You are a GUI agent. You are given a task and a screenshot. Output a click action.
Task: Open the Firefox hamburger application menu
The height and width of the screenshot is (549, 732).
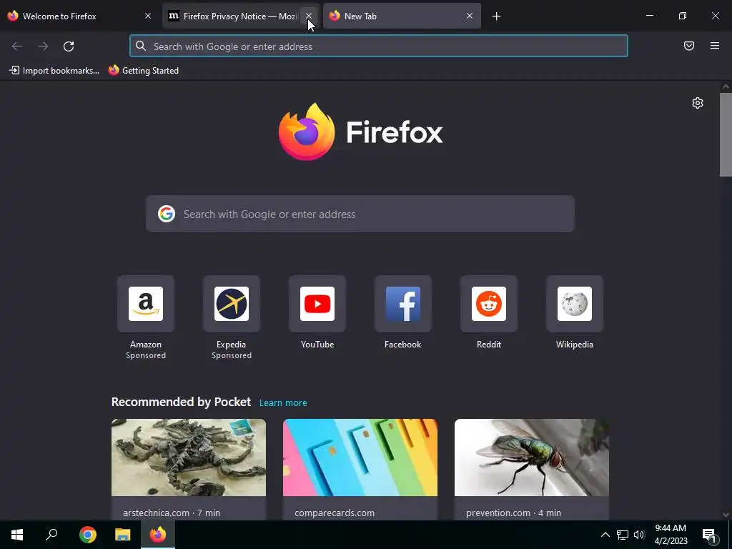tap(715, 46)
